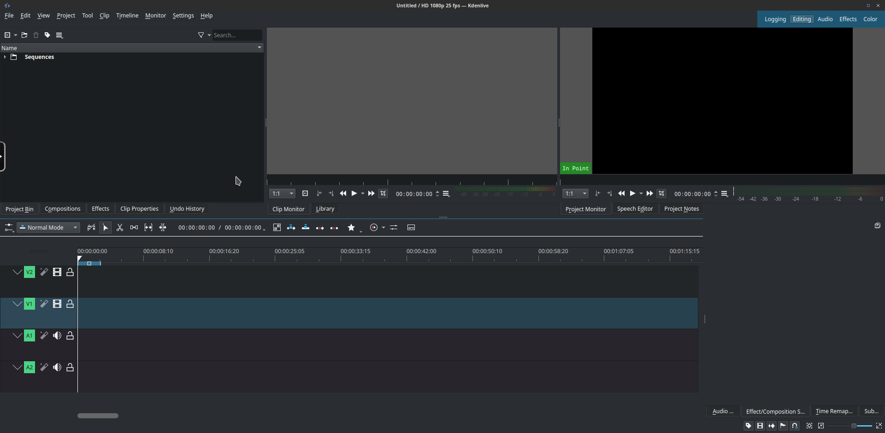Click the timeline zoom slider
Viewport: 885px width, 433px height.
pyautogui.click(x=854, y=426)
